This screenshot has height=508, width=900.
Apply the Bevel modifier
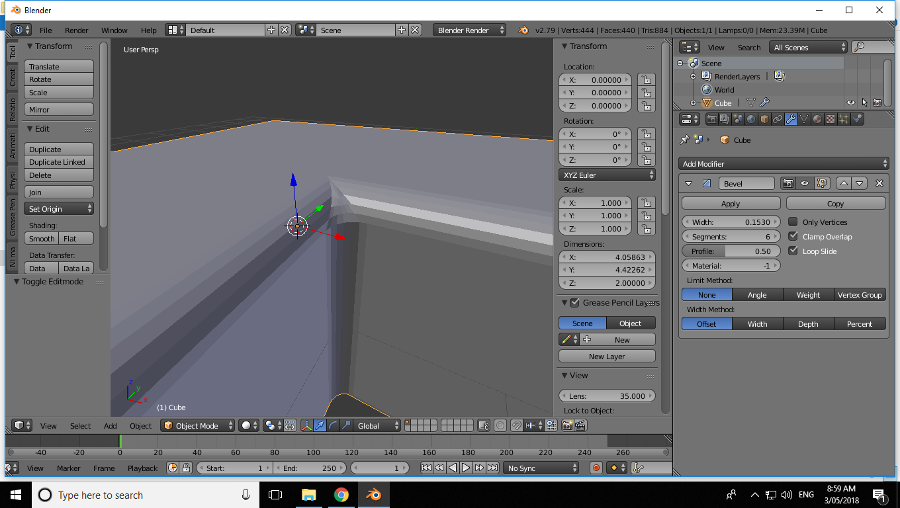(x=731, y=203)
